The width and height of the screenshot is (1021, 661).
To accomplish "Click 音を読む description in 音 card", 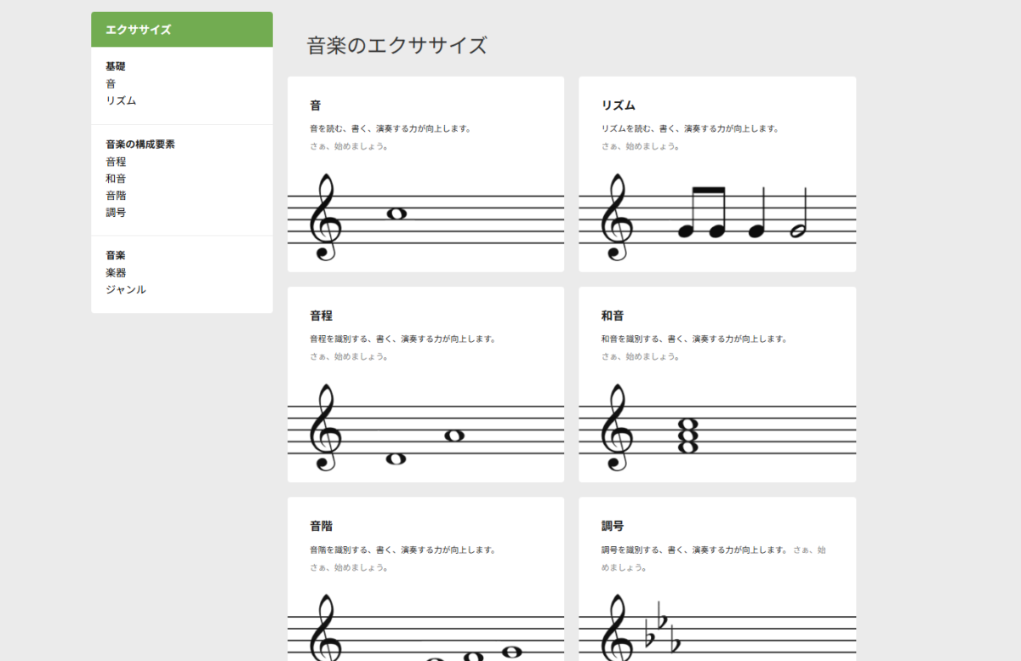I will (391, 129).
